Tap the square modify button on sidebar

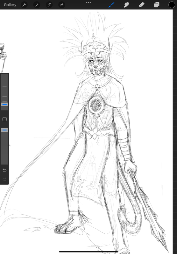(4, 119)
